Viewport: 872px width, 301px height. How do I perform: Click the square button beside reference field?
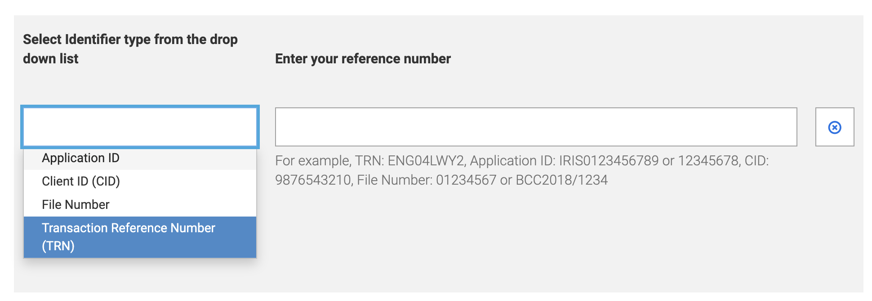(x=835, y=127)
